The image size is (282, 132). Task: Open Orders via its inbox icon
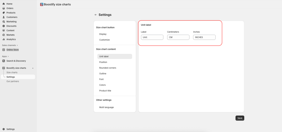[4, 8]
